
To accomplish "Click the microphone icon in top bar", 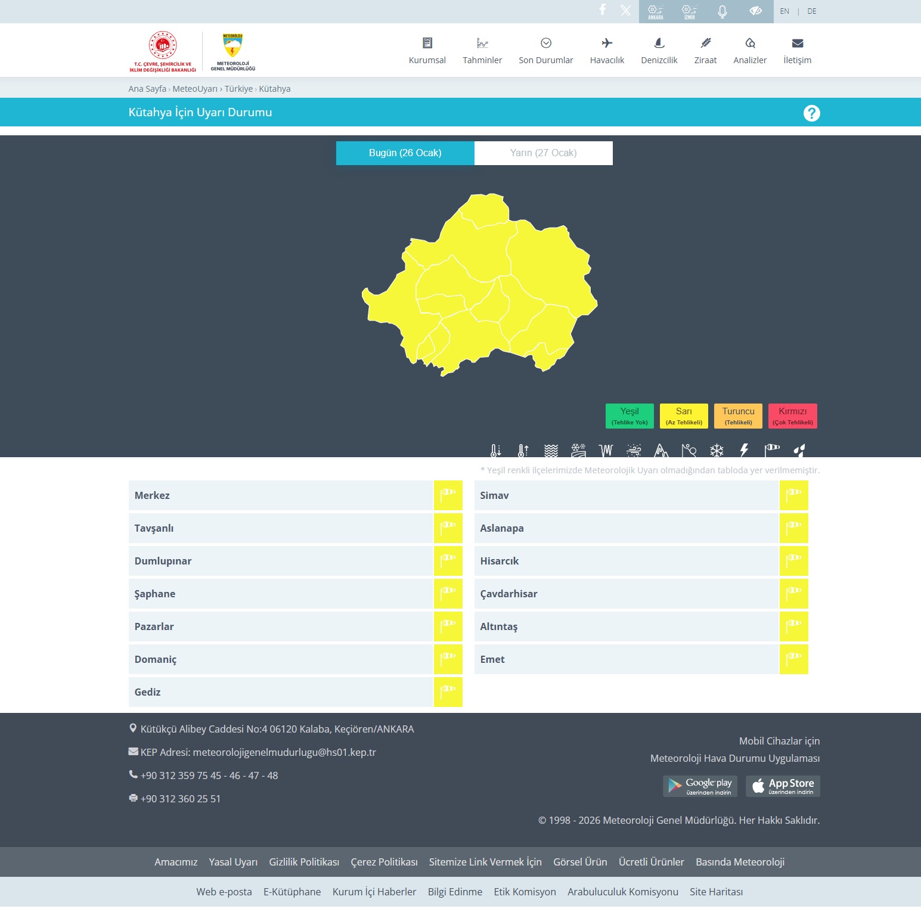I will click(x=722, y=11).
